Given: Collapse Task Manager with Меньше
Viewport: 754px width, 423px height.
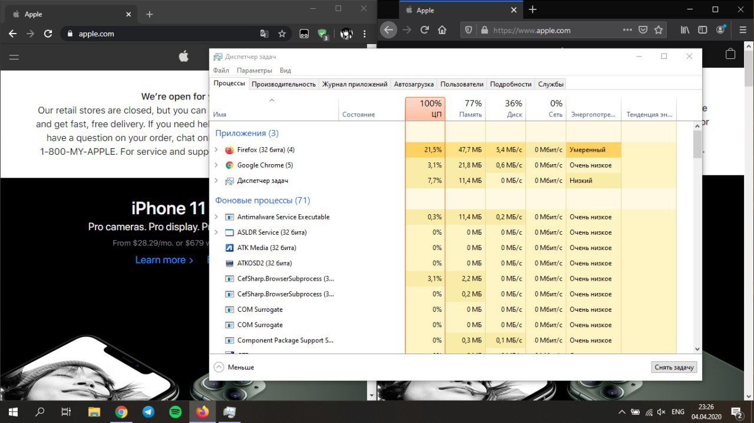Looking at the screenshot, I should click(234, 367).
